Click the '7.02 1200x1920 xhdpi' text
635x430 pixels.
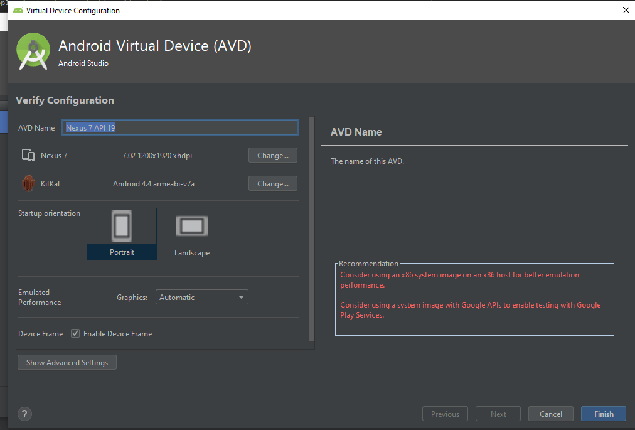click(x=157, y=156)
